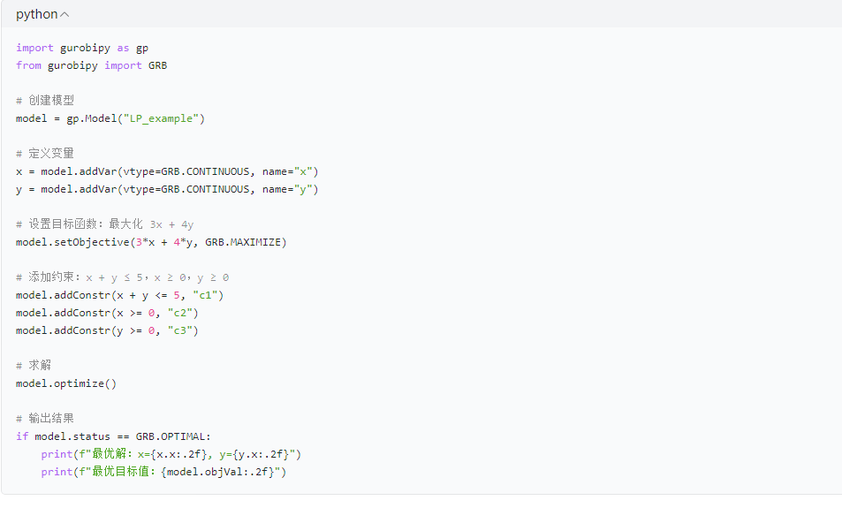Image resolution: width=842 pixels, height=508 pixels.
Task: Click the from gurobipy import GRB line
Action: (91, 65)
